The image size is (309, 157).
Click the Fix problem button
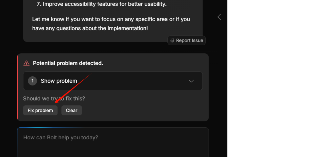(x=40, y=111)
